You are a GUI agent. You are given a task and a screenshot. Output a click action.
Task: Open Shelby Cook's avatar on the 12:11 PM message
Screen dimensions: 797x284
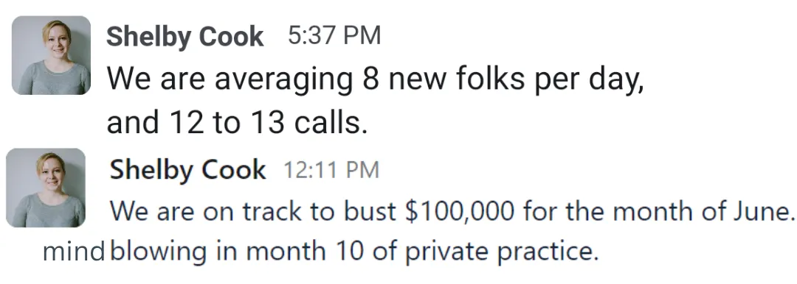[46, 188]
